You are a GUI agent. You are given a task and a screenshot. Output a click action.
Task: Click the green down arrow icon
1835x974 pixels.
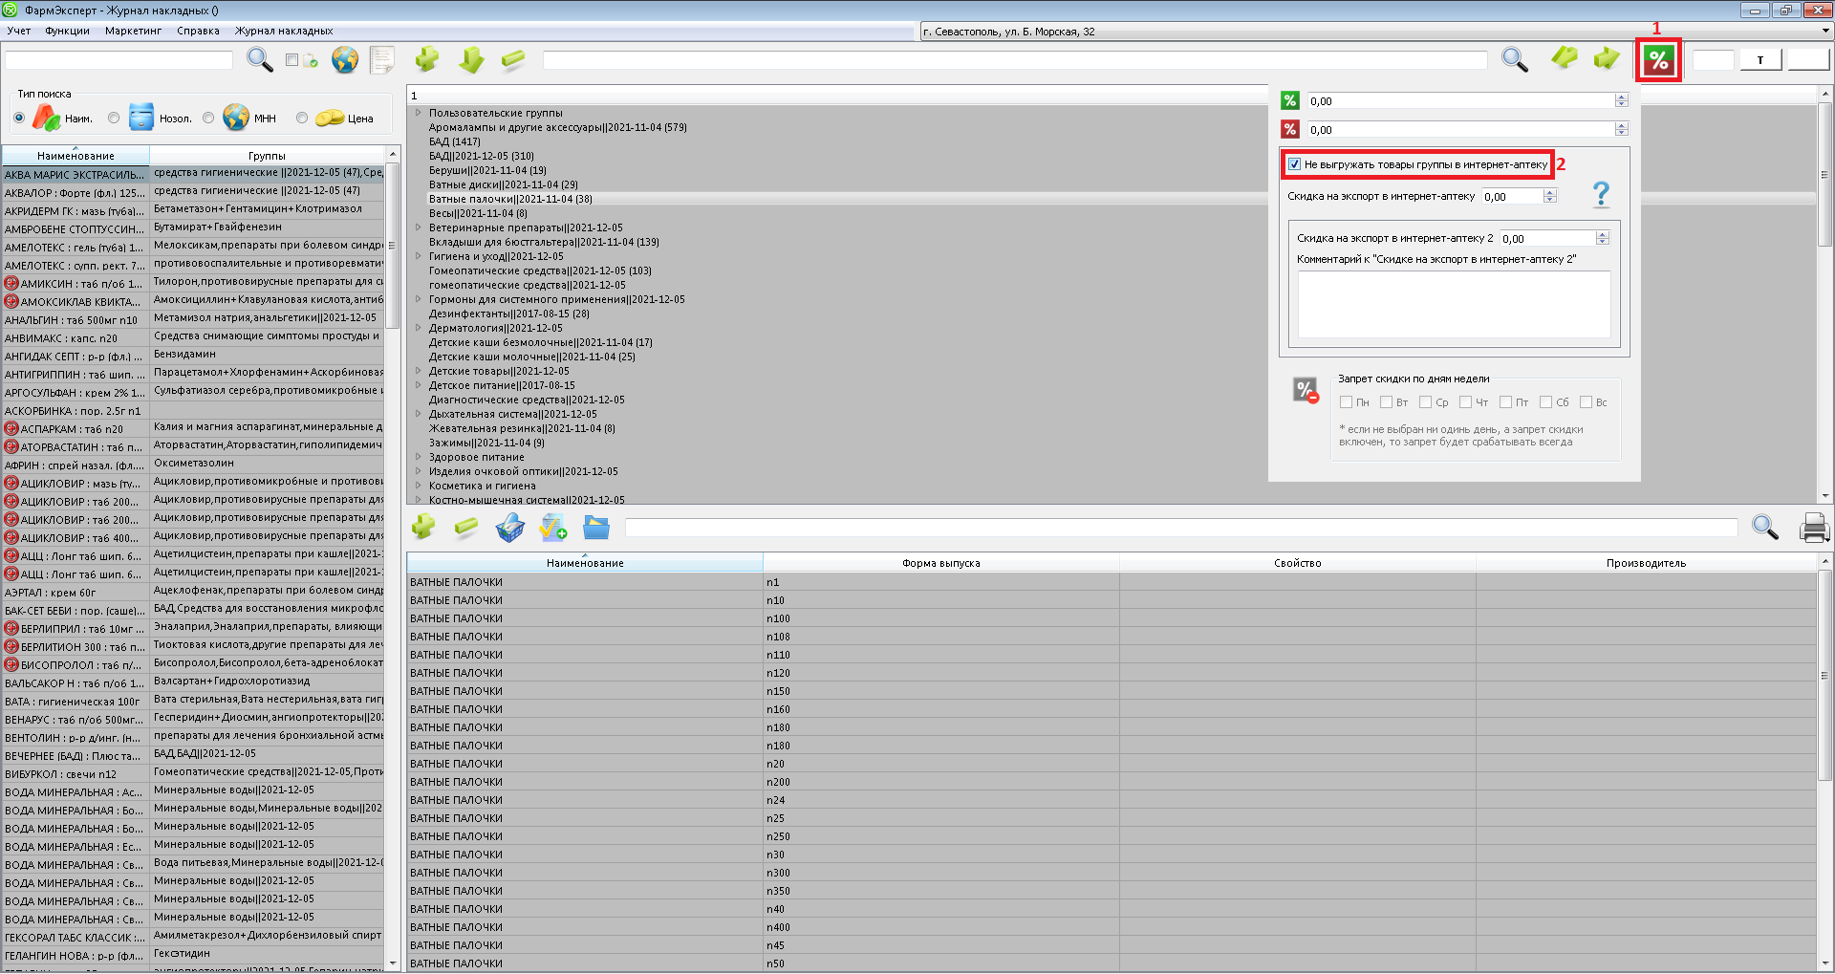click(471, 60)
